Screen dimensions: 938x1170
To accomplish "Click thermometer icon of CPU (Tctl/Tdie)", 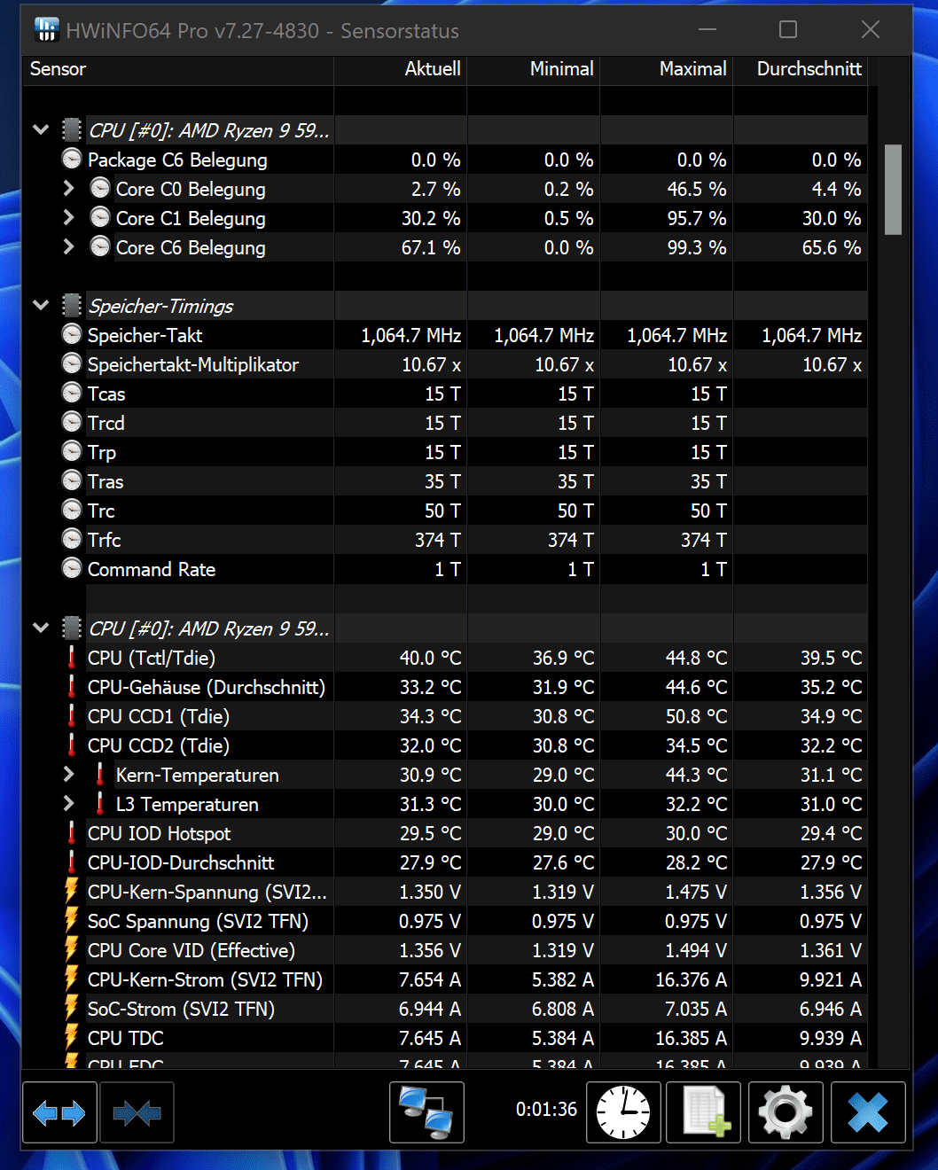I will [72, 658].
